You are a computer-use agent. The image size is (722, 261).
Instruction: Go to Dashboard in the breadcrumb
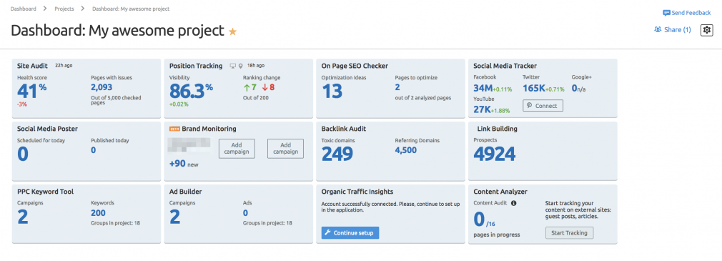tap(23, 9)
